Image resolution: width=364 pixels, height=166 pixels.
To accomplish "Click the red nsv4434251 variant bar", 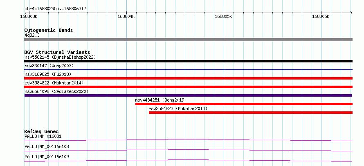I will click(x=244, y=104).
